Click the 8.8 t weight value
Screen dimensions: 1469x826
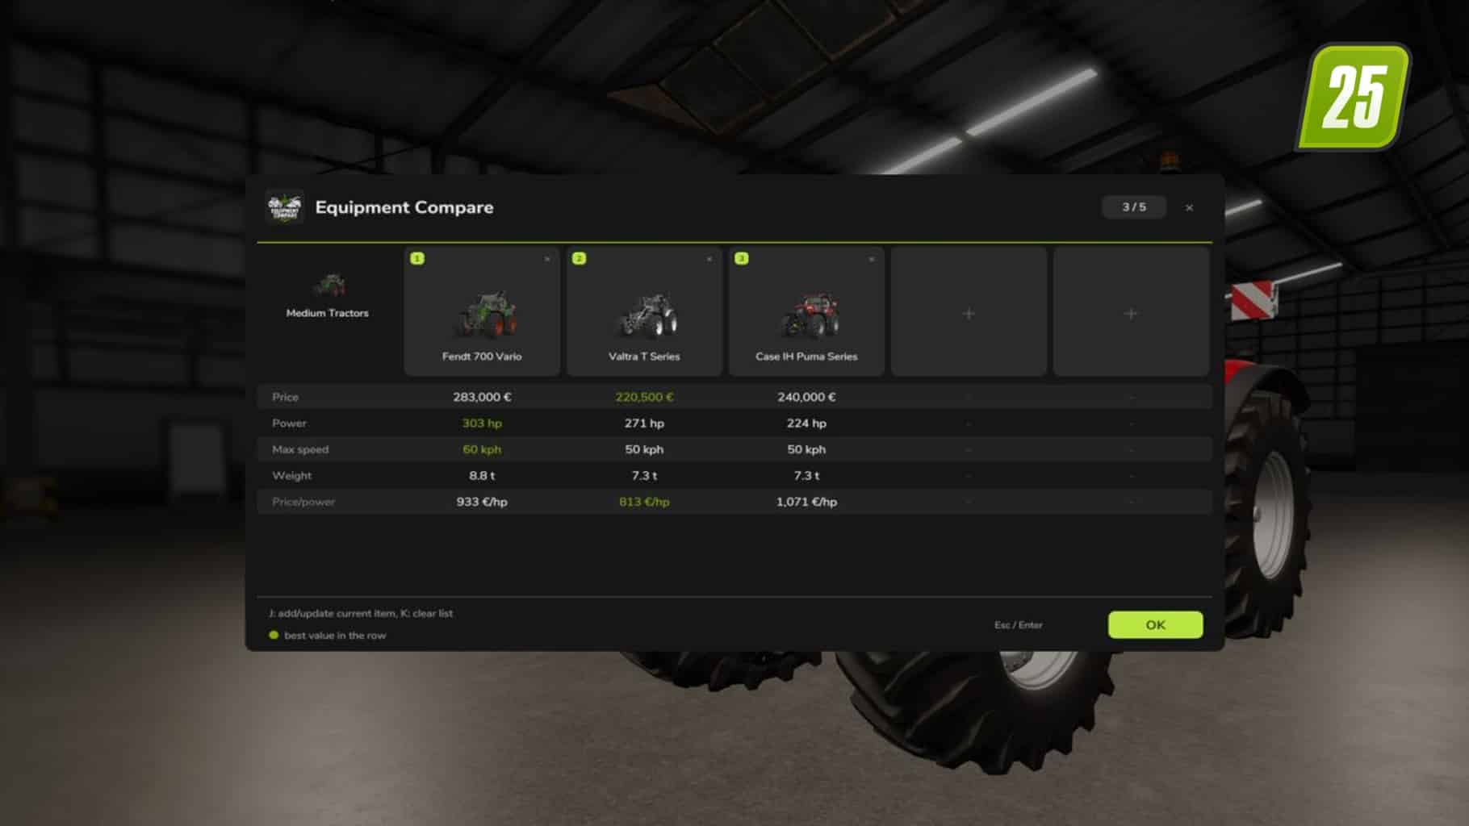pyautogui.click(x=482, y=475)
